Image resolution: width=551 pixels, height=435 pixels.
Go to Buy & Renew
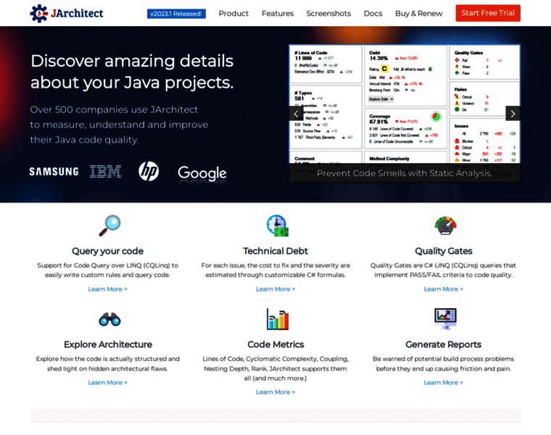418,13
